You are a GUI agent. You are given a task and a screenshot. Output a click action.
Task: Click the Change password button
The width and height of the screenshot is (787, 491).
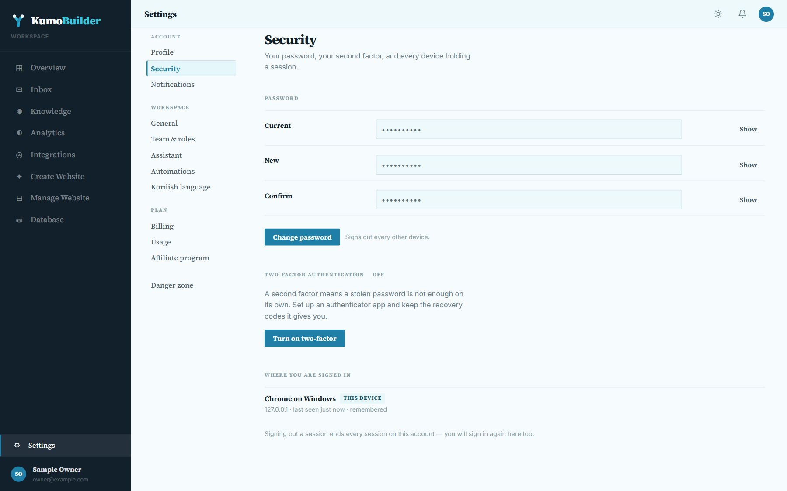302,237
